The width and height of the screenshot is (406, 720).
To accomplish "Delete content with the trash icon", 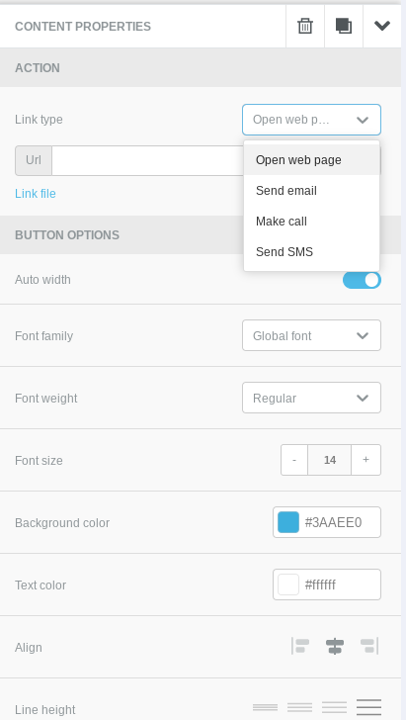I will click(x=305, y=26).
